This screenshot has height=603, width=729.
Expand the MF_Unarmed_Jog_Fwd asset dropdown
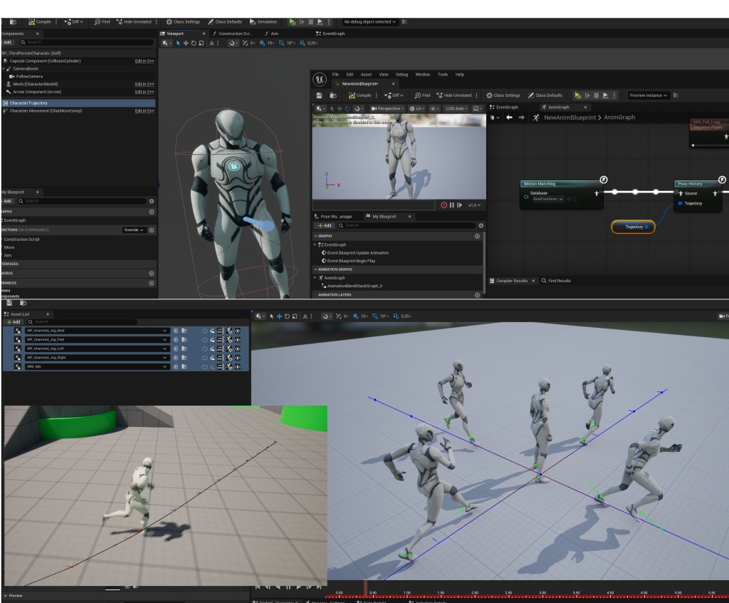165,340
